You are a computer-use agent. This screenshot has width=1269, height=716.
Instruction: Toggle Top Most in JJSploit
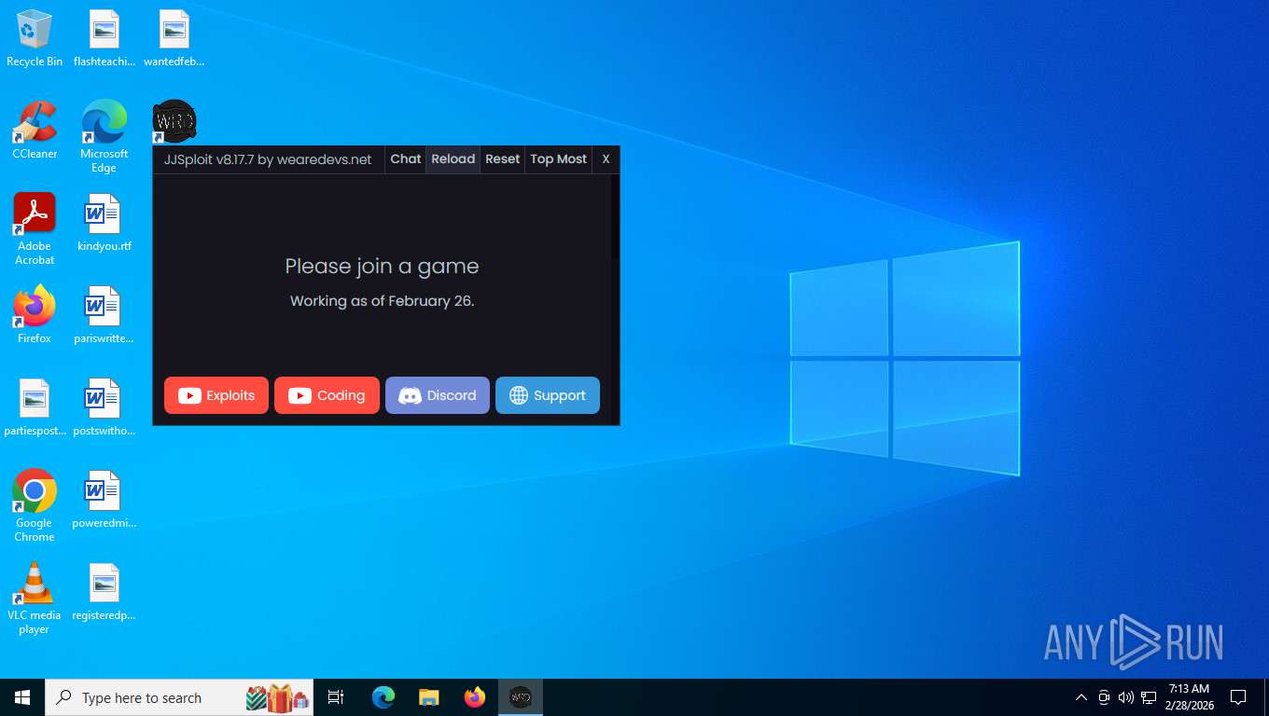[x=558, y=159]
